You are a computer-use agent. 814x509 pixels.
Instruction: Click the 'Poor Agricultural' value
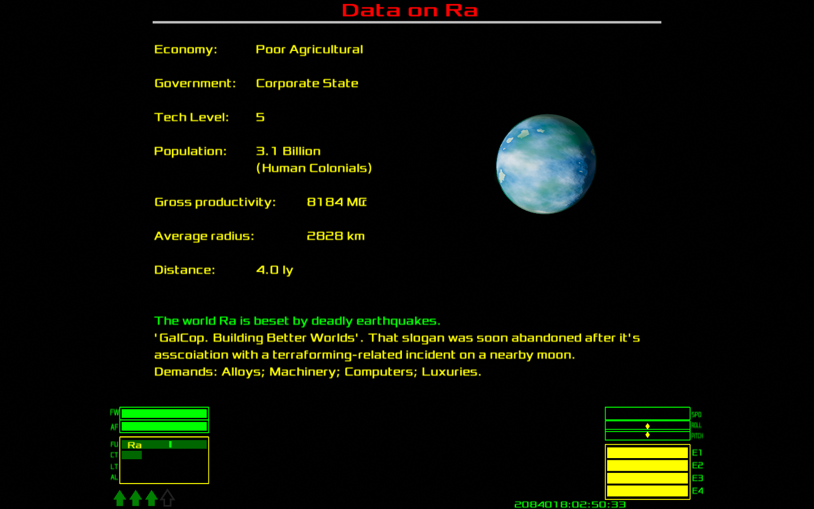[309, 50]
